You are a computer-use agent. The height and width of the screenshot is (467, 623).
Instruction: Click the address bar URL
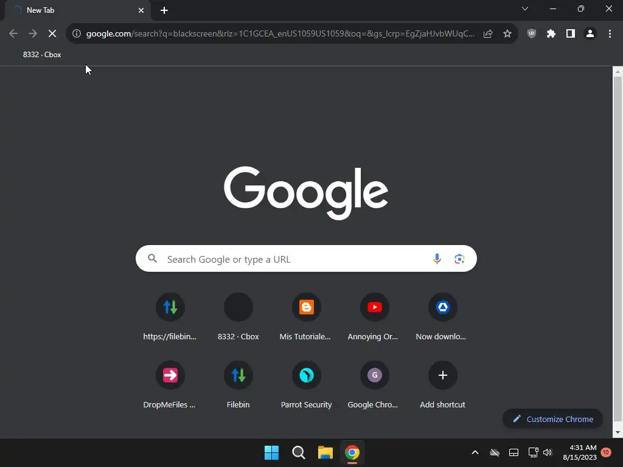pos(280,34)
